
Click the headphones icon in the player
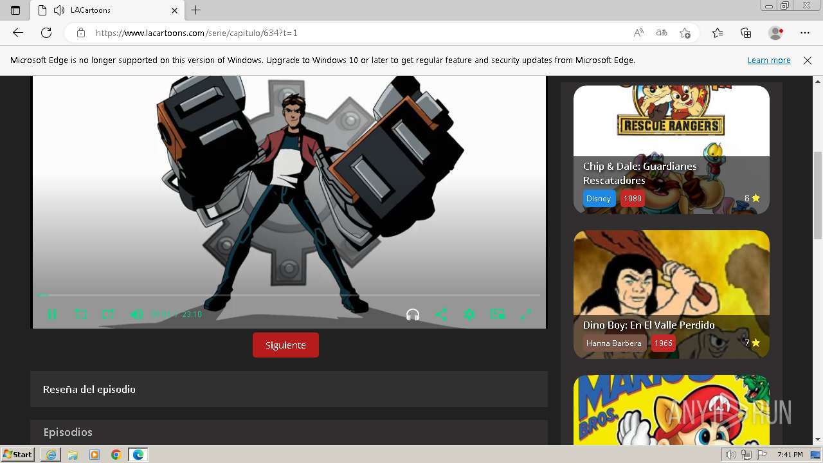click(413, 314)
